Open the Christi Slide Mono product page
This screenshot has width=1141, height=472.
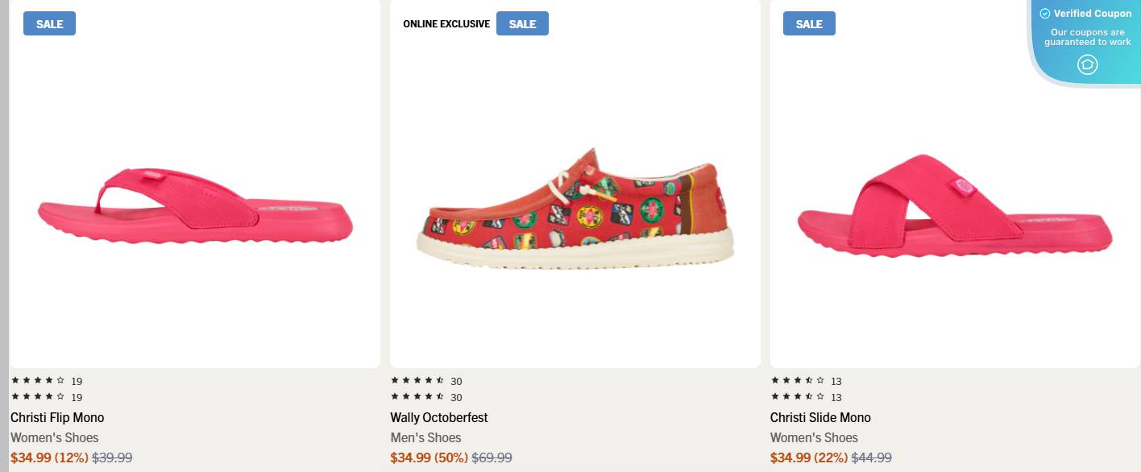point(819,417)
